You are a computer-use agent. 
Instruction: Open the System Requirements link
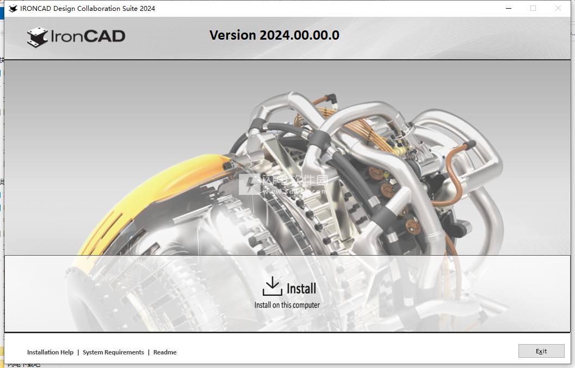(x=113, y=352)
